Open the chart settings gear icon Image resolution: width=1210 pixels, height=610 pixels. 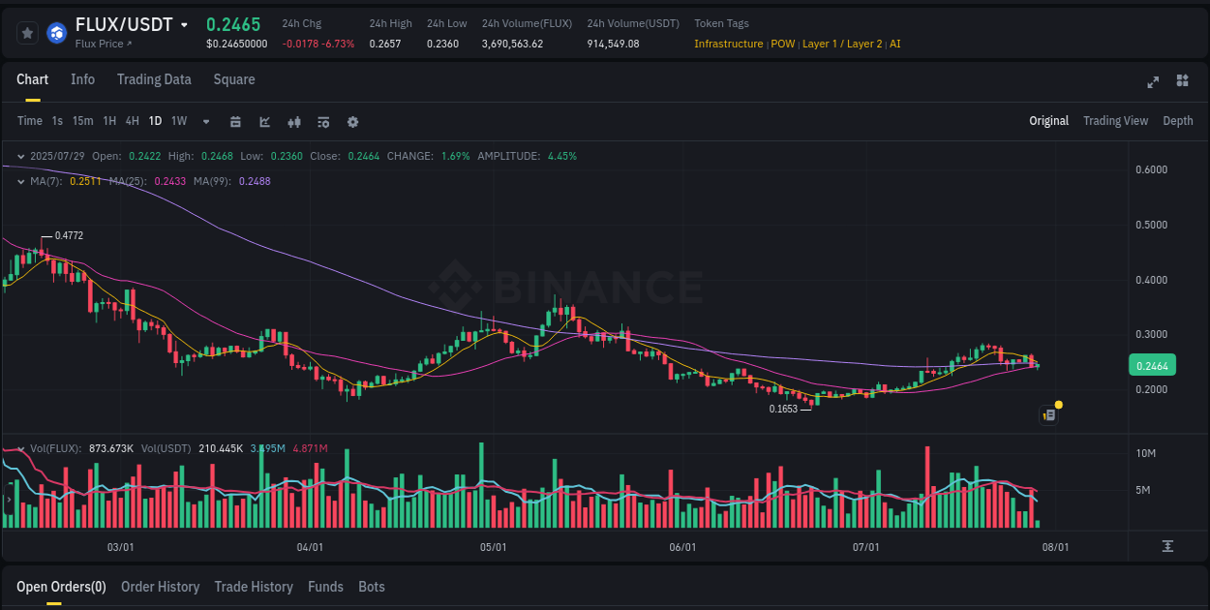tap(352, 122)
